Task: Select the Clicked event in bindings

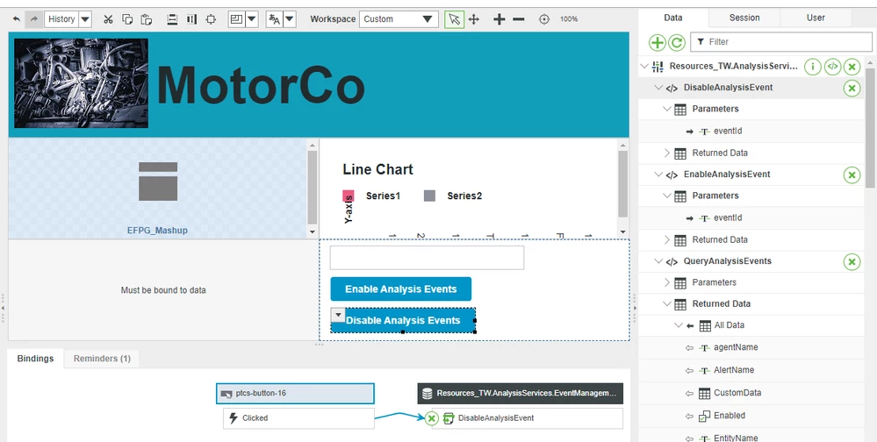Action: (x=298, y=418)
